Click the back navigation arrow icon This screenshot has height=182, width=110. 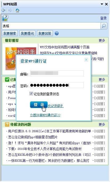click(x=3, y=10)
